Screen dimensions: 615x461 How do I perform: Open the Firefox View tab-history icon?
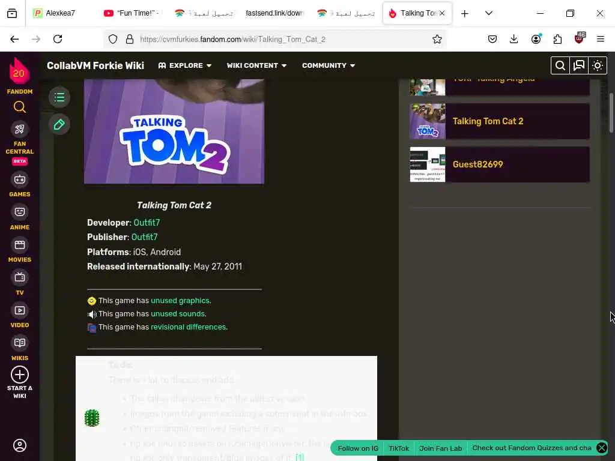(12, 13)
